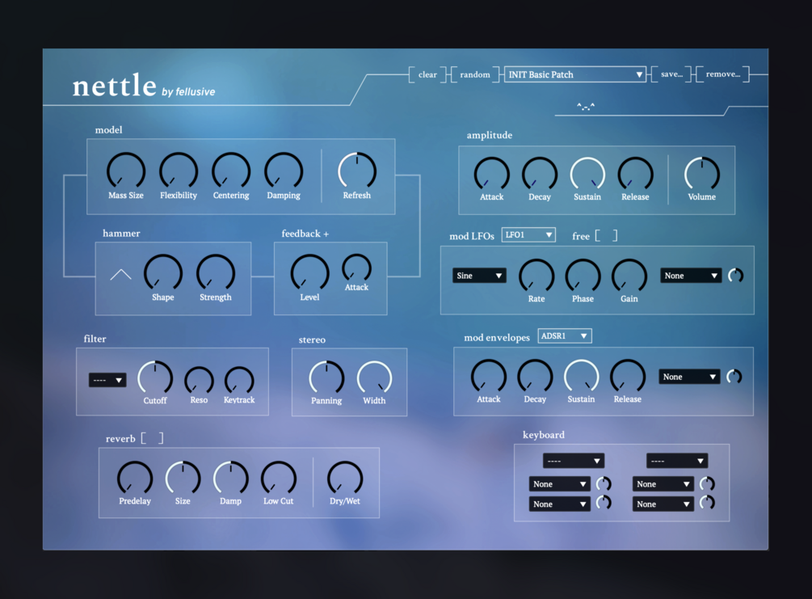The height and width of the screenshot is (599, 812).
Task: Click the mod envelope Decay knob
Action: [x=535, y=377]
